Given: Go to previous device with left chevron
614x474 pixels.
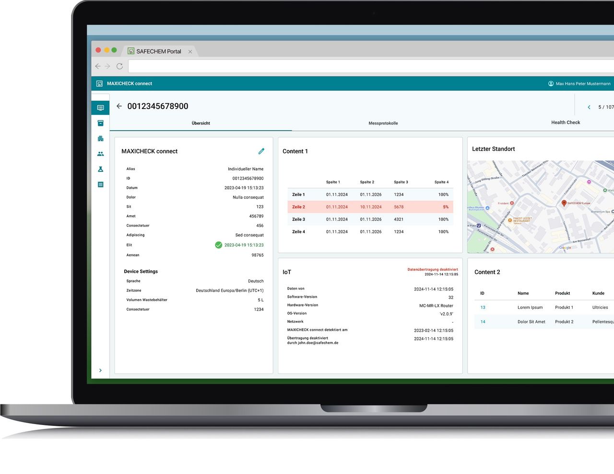Looking at the screenshot, I should coord(589,107).
